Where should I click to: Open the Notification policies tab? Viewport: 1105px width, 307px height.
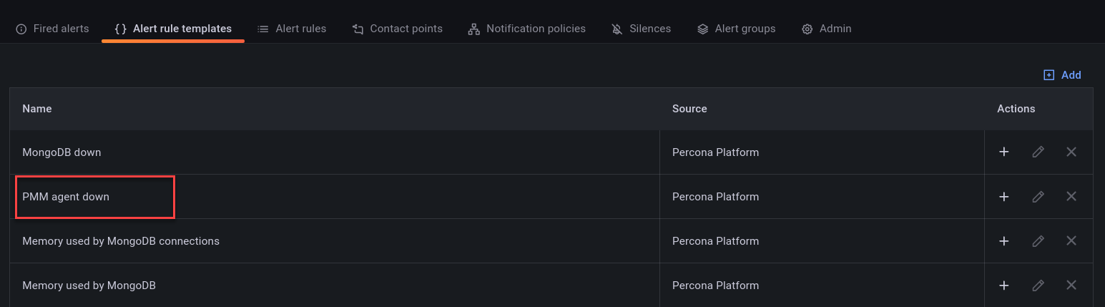click(527, 29)
